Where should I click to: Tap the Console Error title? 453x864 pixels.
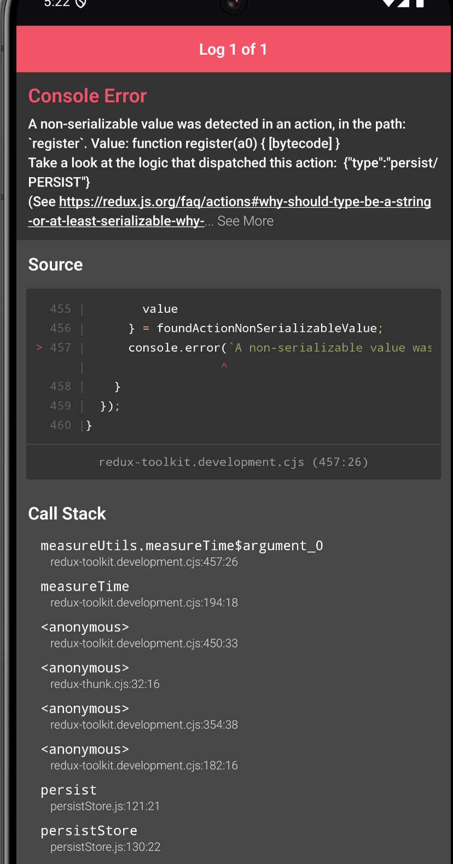click(x=88, y=96)
